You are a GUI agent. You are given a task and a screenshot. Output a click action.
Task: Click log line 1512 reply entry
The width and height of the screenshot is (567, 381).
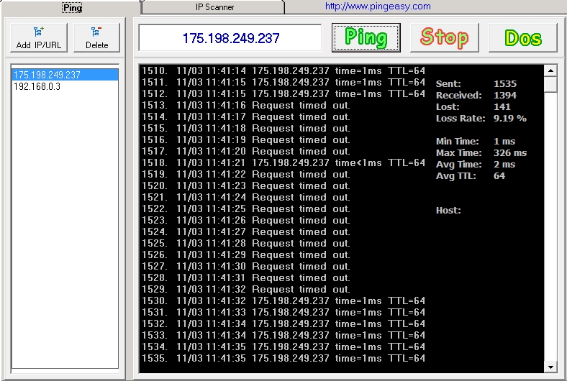click(283, 93)
